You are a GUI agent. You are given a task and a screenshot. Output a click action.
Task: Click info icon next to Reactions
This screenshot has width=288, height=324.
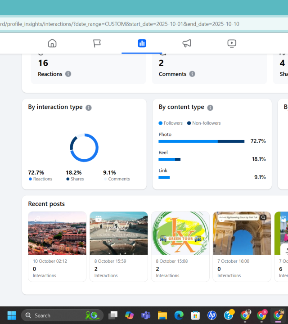tap(68, 74)
